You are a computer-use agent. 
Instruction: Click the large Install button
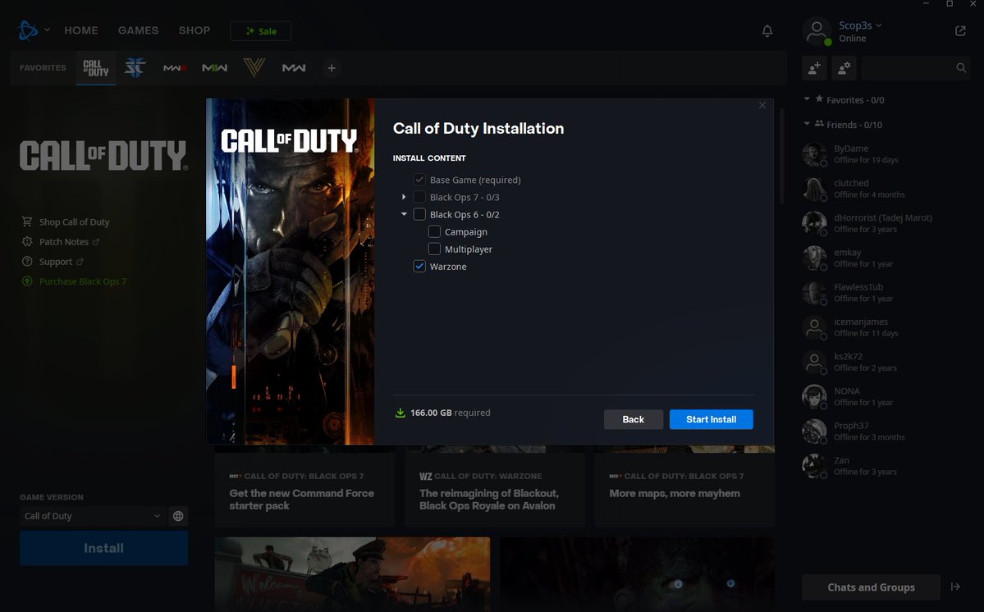point(103,548)
